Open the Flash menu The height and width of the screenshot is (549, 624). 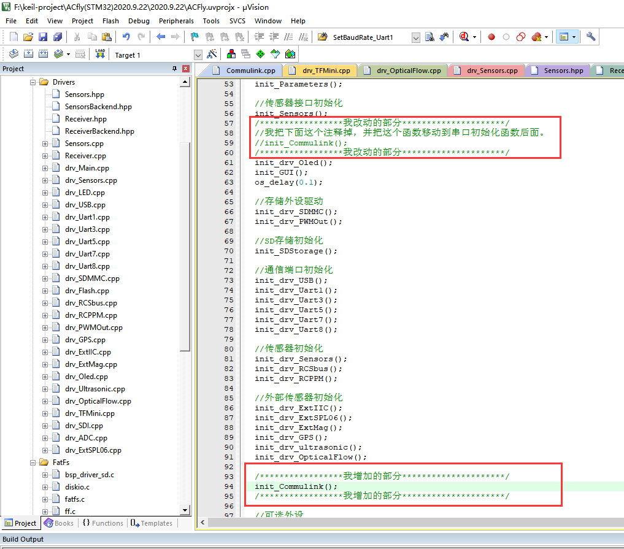click(110, 21)
